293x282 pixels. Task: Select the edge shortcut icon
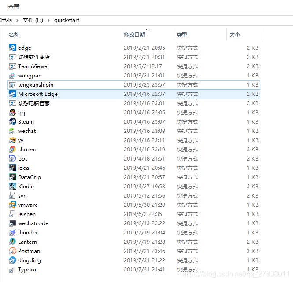coord(12,48)
